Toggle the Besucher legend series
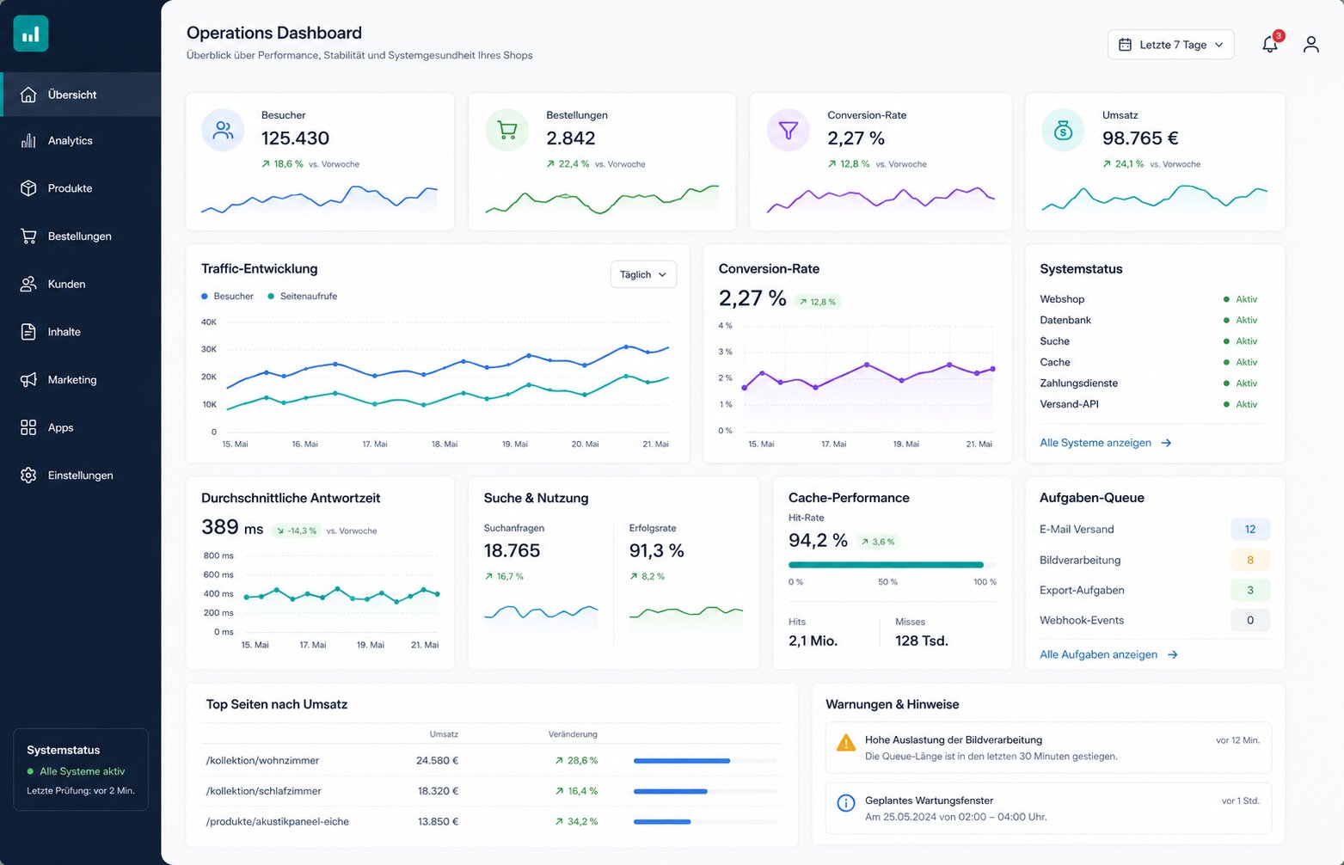 pos(227,297)
